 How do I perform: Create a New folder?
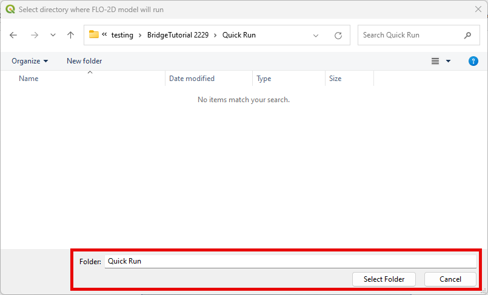(x=84, y=61)
